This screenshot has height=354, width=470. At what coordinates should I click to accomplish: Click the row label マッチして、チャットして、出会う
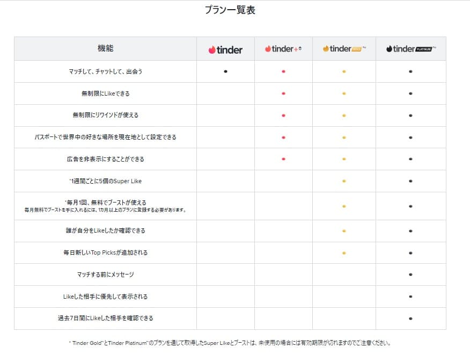click(x=106, y=71)
